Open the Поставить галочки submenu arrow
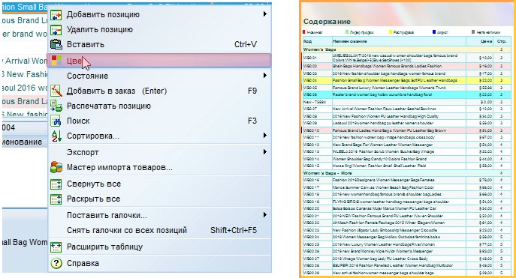 (x=265, y=215)
